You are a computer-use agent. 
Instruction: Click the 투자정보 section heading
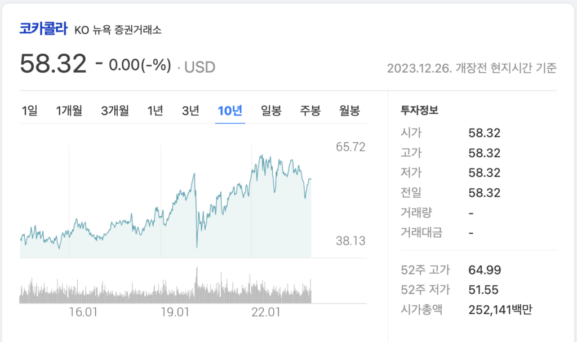419,110
